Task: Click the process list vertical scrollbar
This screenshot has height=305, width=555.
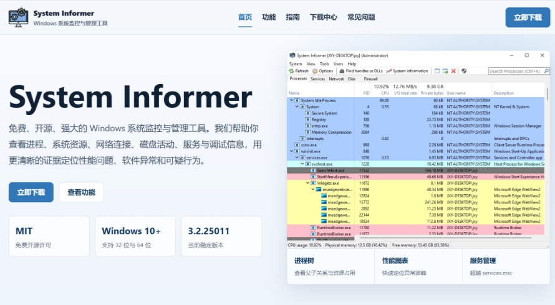Action: click(x=548, y=94)
